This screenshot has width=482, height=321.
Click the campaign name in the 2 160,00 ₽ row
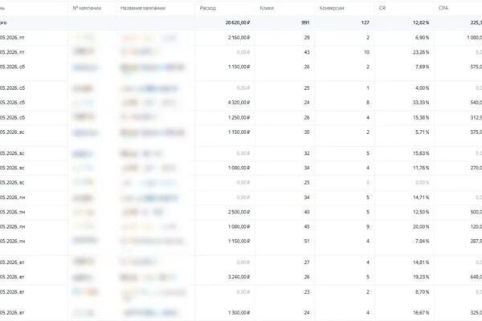(x=149, y=38)
